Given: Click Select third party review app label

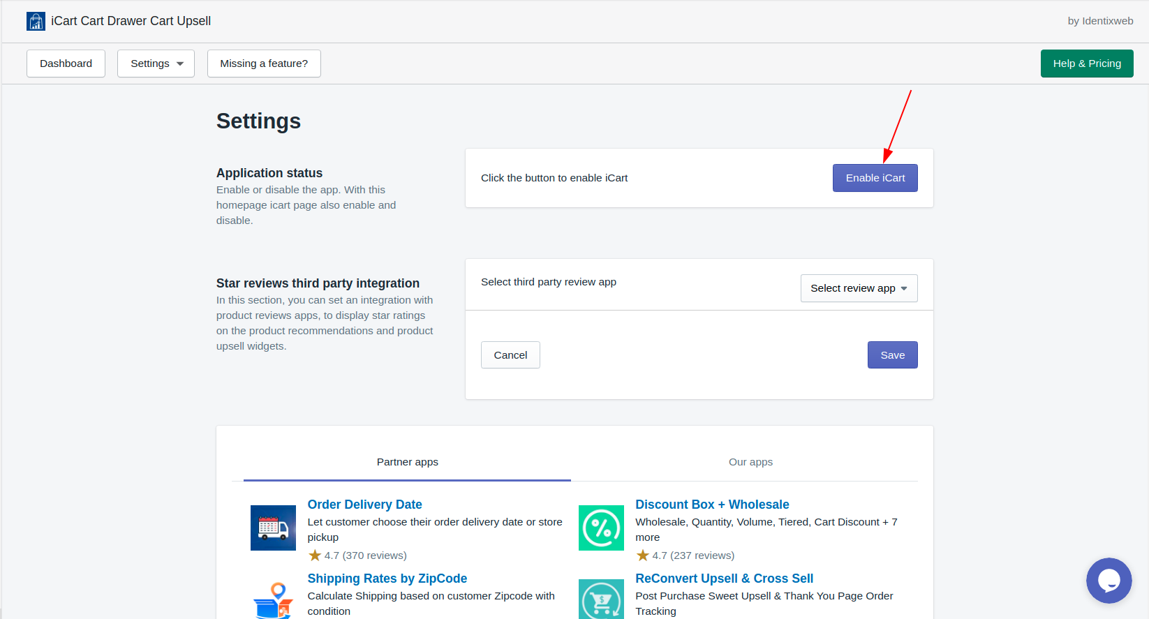Looking at the screenshot, I should pos(549,282).
